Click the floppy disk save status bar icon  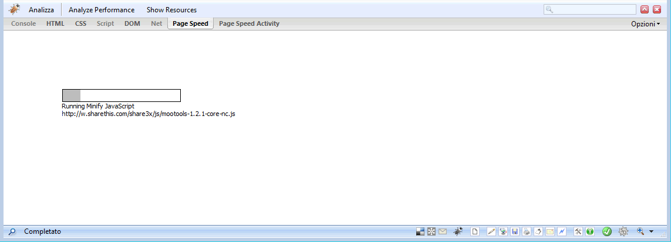click(x=515, y=232)
